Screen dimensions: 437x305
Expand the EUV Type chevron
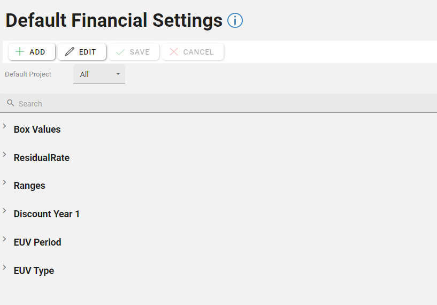4,267
